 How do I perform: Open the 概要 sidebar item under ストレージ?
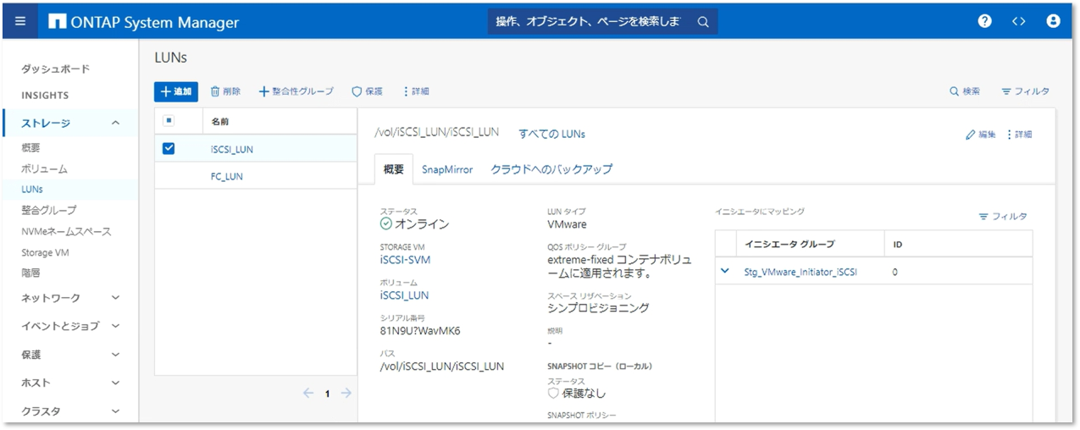pyautogui.click(x=30, y=148)
